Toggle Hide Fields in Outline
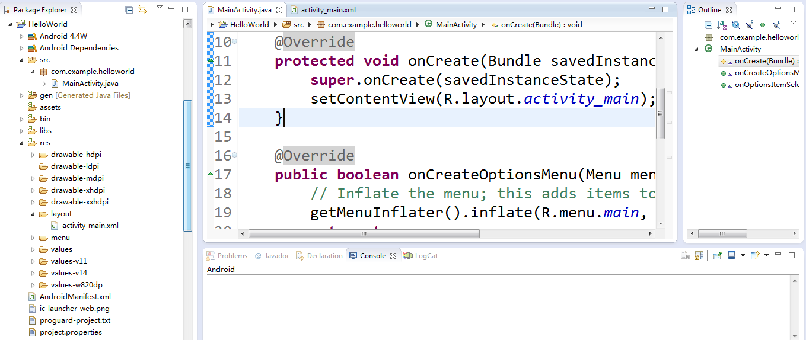 point(735,25)
